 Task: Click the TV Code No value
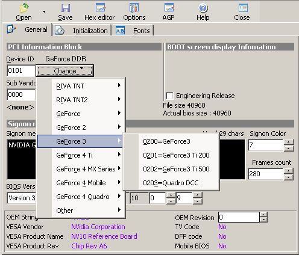point(222,227)
